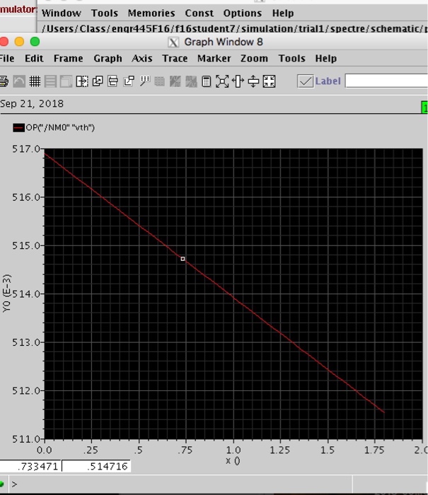Click the 514.0 Y-axis tick label
This screenshot has width=428, height=495.
26,294
